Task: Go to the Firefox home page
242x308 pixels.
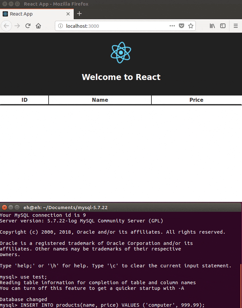Action: 38,26
